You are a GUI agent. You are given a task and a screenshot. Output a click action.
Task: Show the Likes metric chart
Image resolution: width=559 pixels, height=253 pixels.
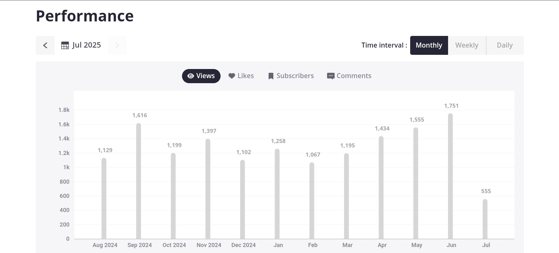coord(246,76)
